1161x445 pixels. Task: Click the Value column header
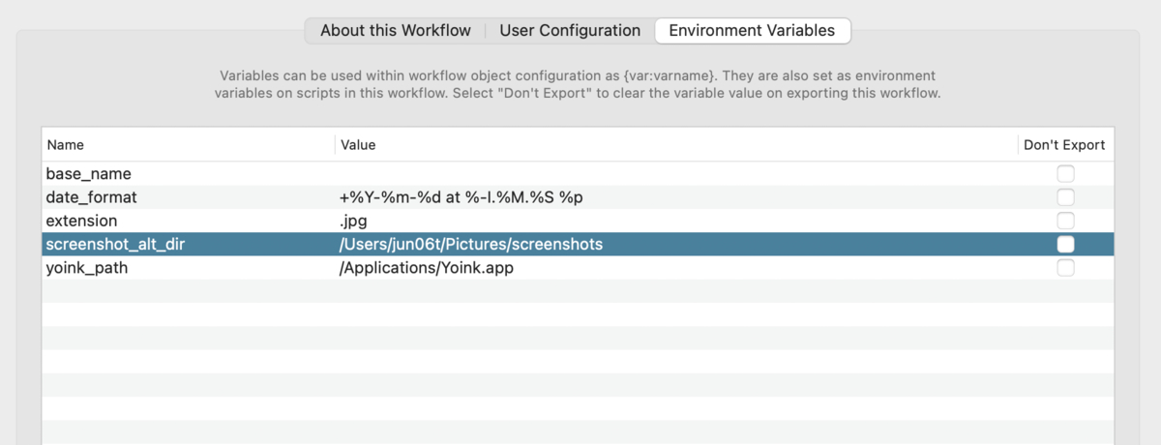tap(358, 145)
